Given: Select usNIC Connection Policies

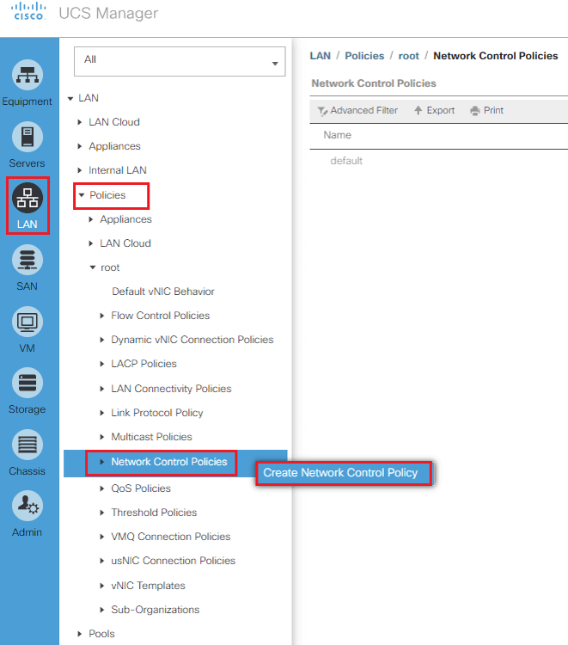Looking at the screenshot, I should [173, 561].
